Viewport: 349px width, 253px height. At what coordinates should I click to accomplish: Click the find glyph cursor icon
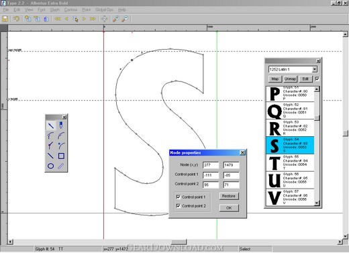pos(75,19)
